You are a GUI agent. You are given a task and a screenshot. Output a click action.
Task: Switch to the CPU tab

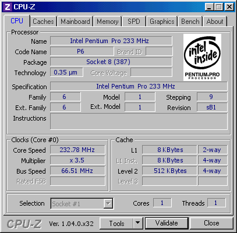(x=17, y=21)
